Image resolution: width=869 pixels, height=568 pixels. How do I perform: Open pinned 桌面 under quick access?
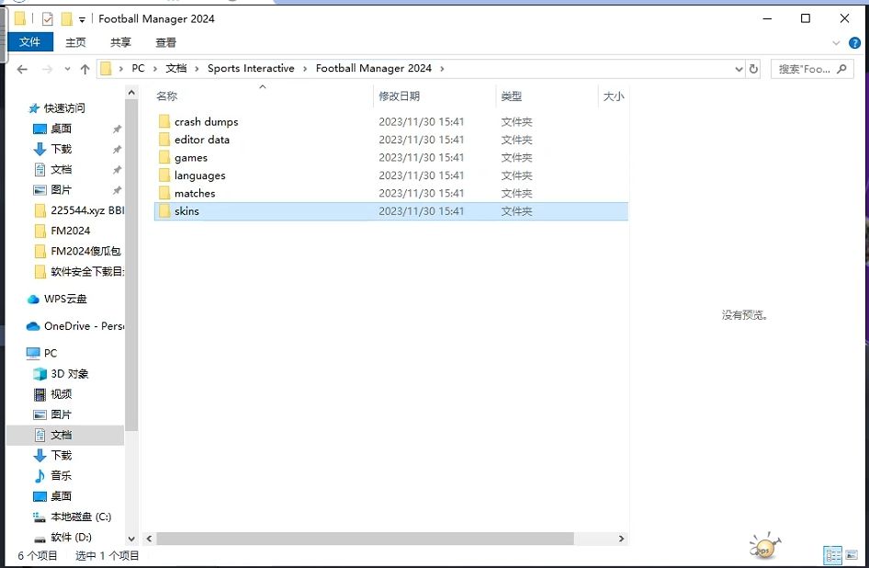61,129
